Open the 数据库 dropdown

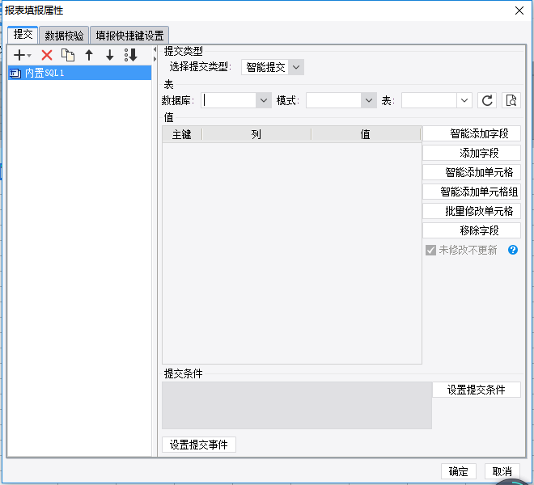point(263,100)
